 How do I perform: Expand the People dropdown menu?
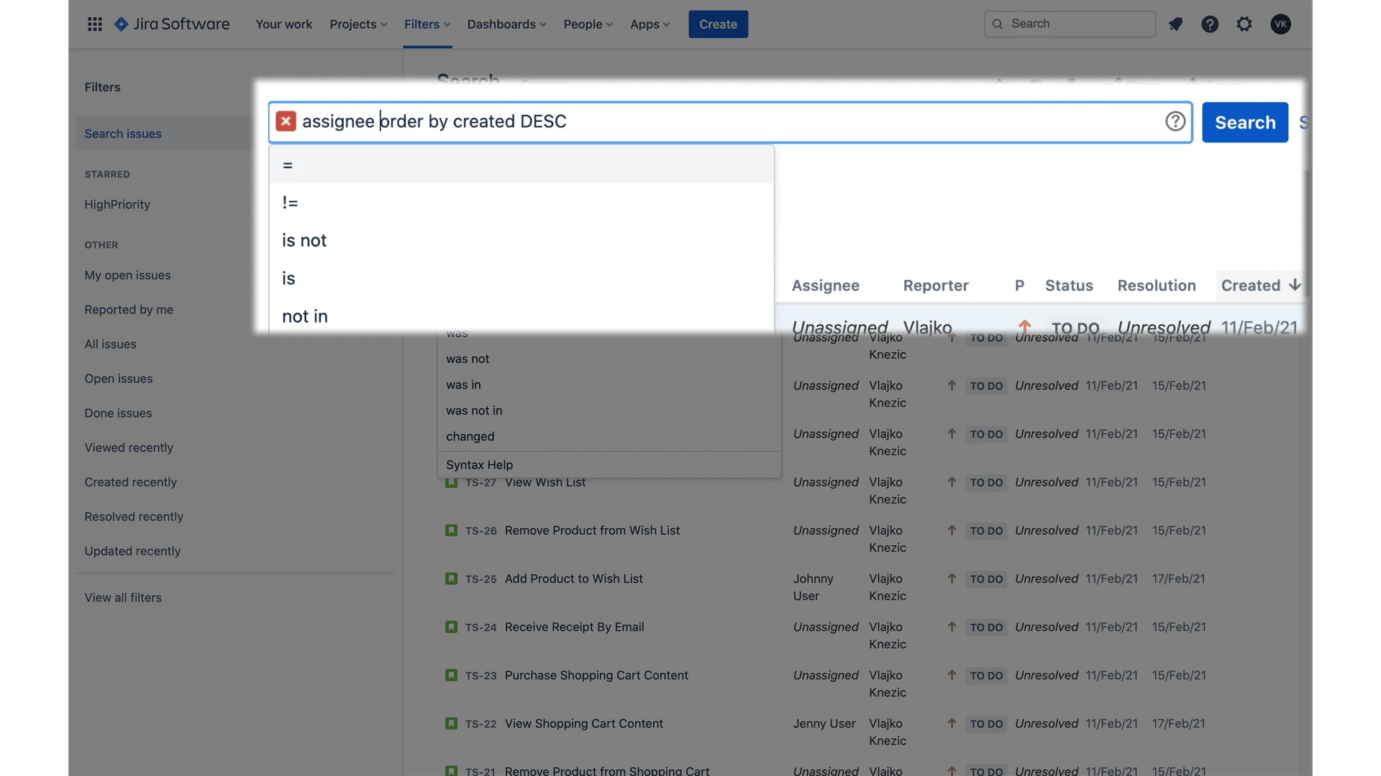pos(588,24)
